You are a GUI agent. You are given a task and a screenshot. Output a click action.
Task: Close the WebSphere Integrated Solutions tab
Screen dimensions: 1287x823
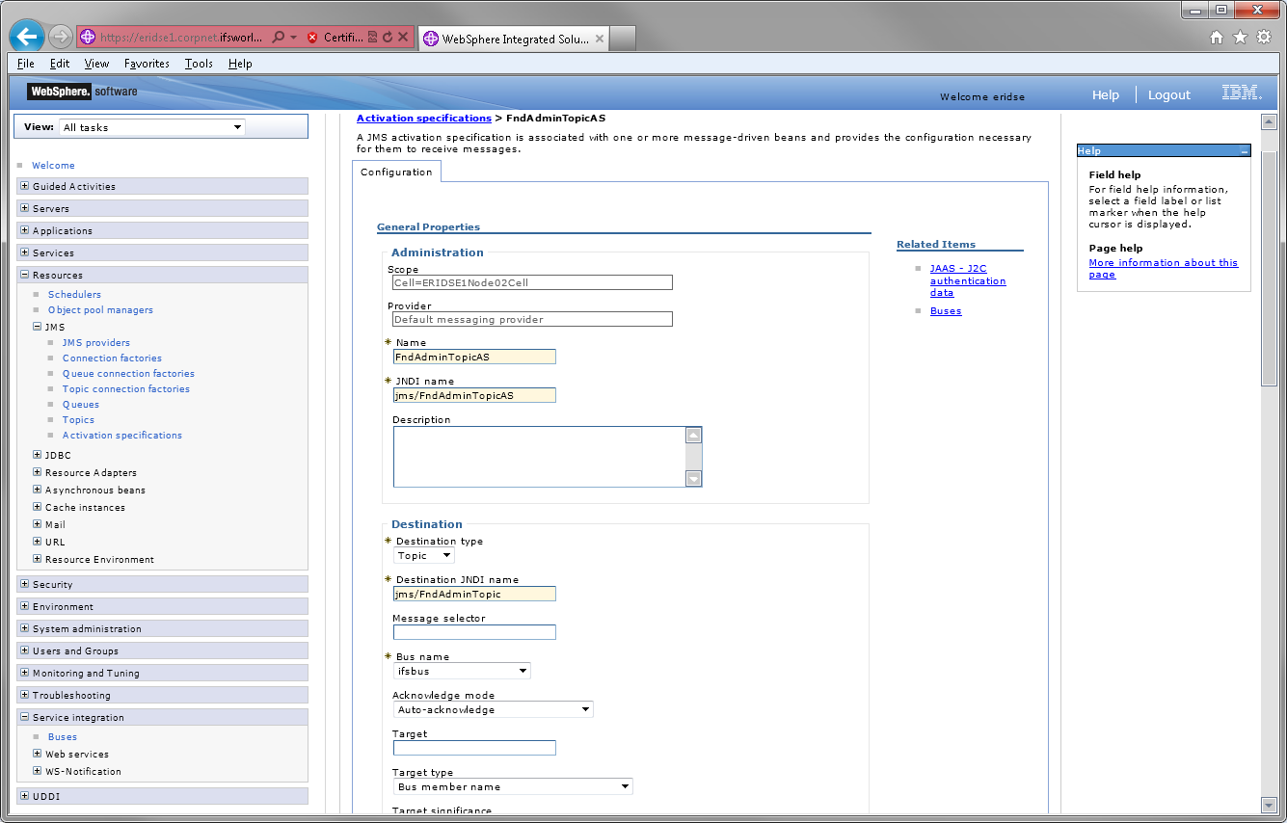click(599, 40)
